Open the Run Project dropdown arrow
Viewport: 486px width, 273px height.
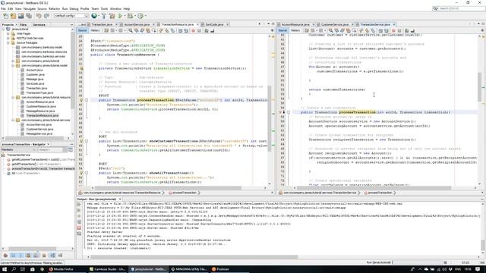125,16
